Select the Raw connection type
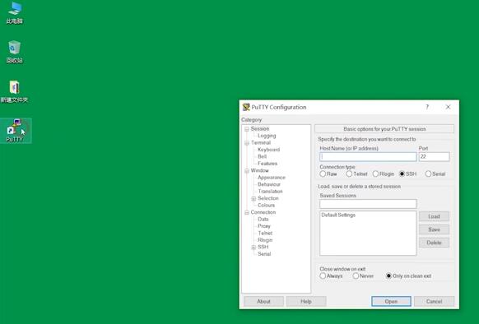This screenshot has width=479, height=324. (328, 174)
